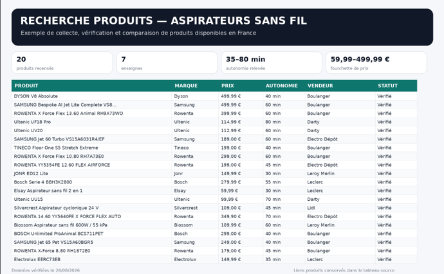Select the Bosch Serie 4 BBH3K2800 row
The width and height of the screenshot is (444, 274).
[x=214, y=182]
